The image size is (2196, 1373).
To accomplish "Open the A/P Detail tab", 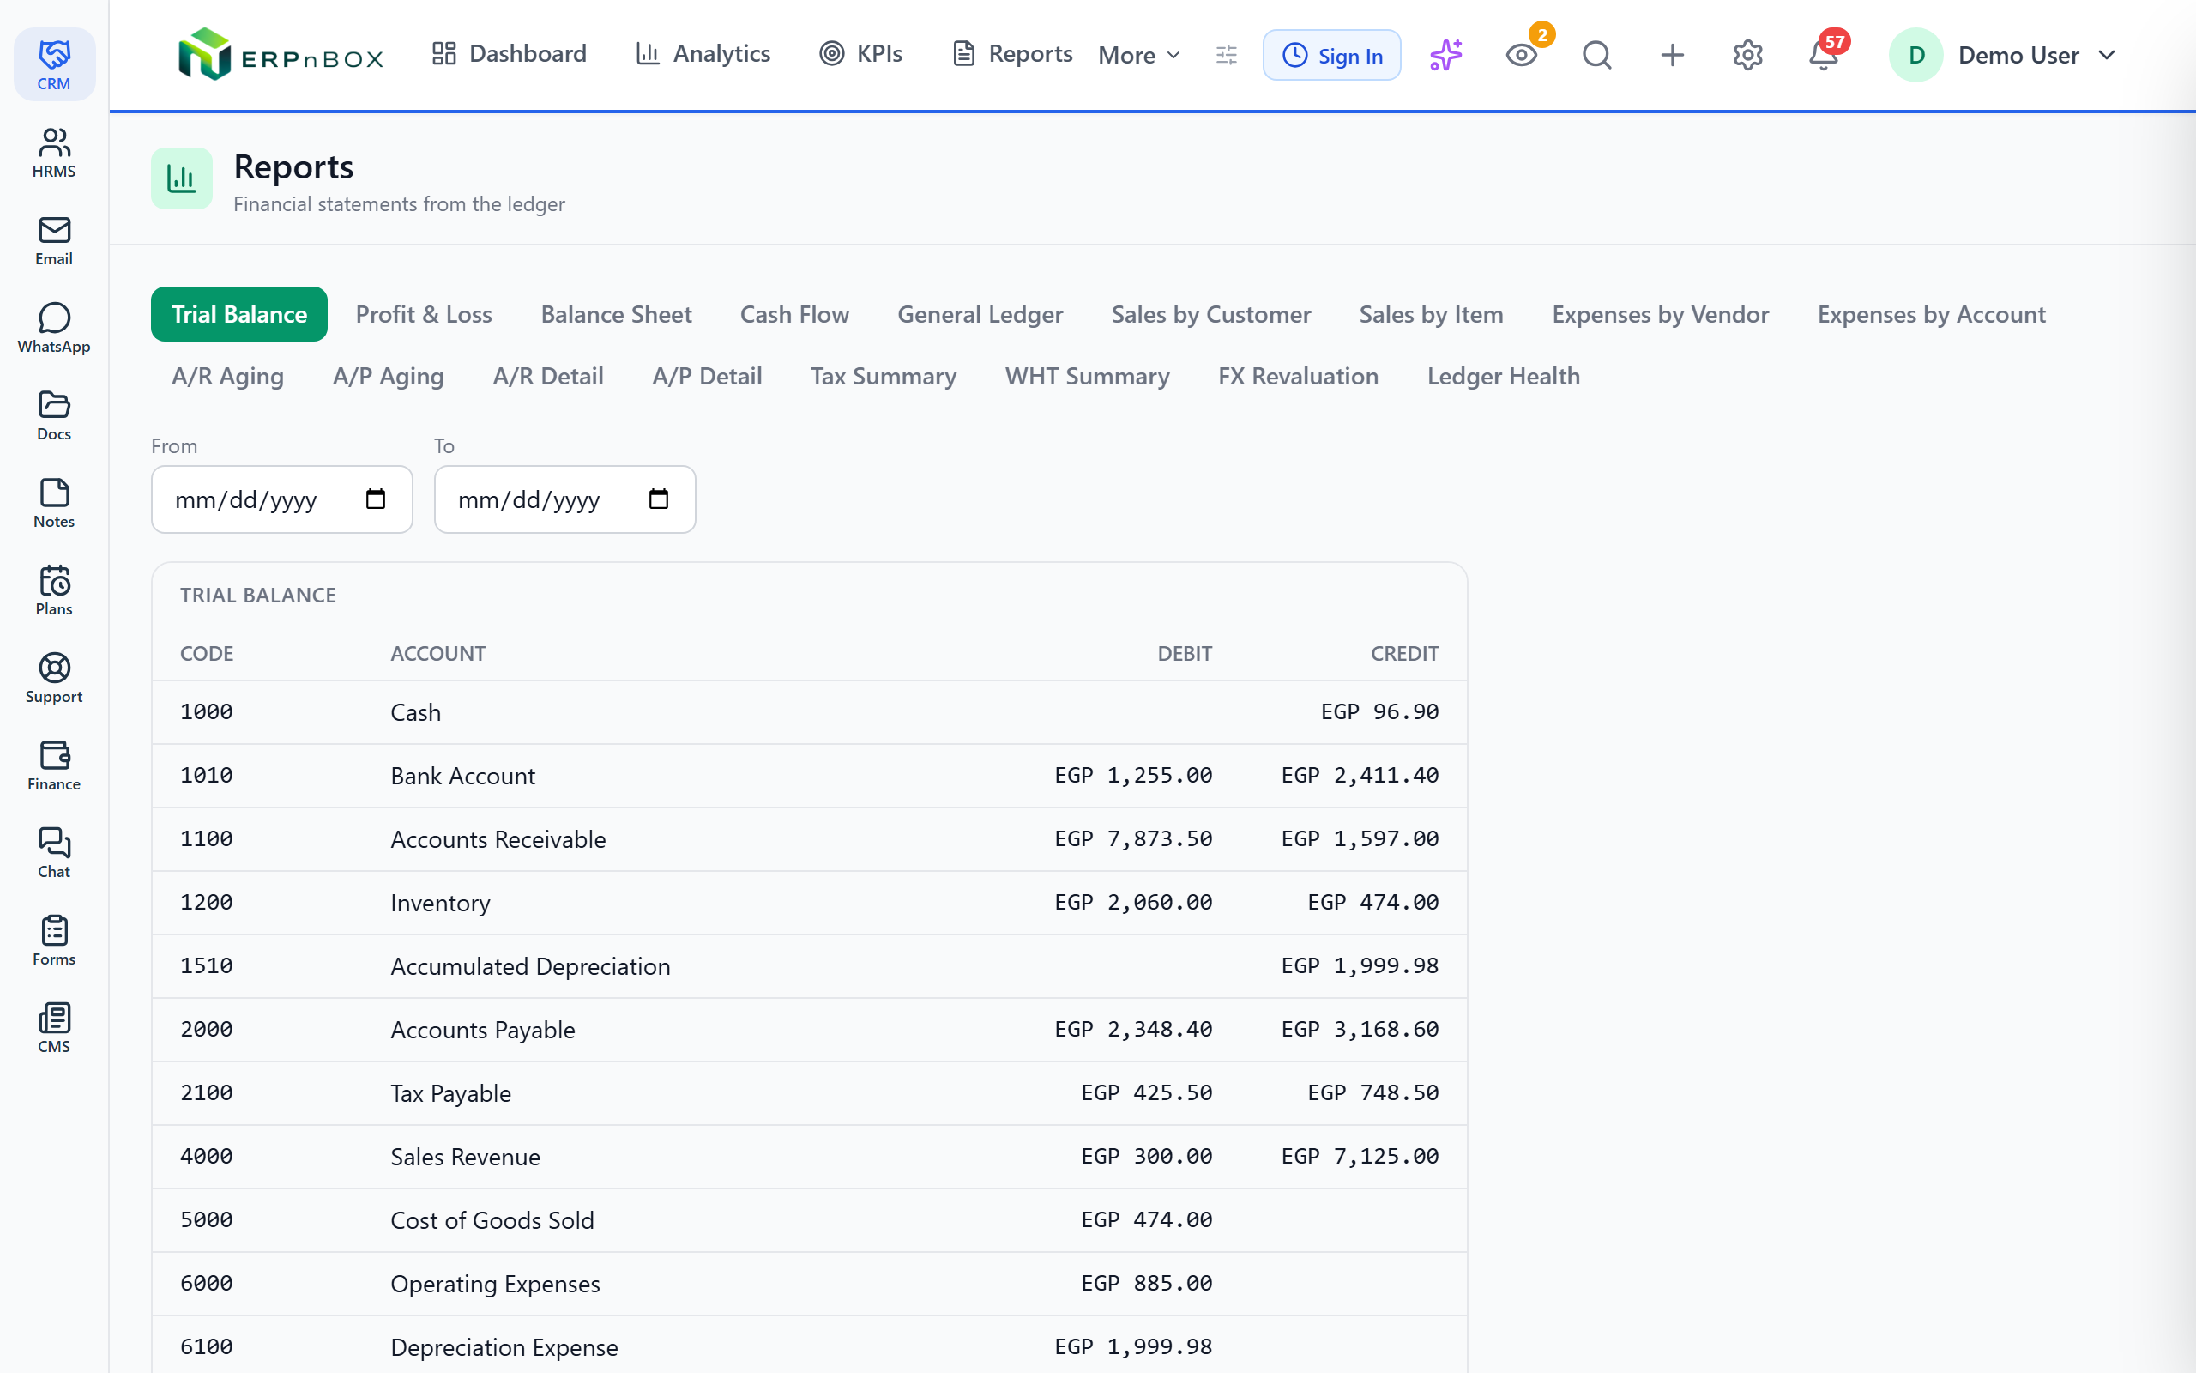I will click(x=707, y=376).
